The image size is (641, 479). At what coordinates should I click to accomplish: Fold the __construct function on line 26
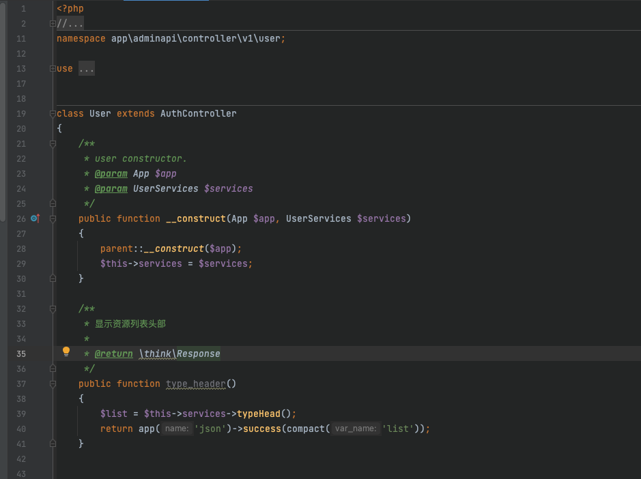[x=53, y=219]
